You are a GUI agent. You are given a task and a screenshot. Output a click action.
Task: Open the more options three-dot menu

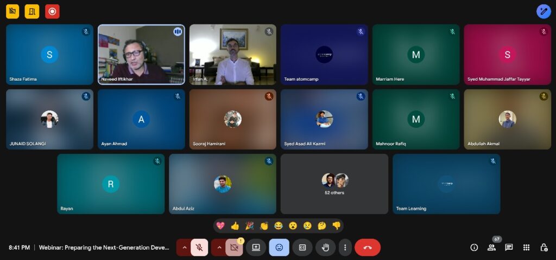[x=345, y=248]
